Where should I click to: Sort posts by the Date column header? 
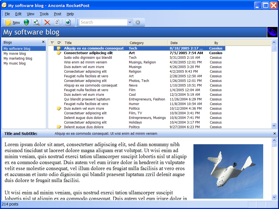(187, 43)
